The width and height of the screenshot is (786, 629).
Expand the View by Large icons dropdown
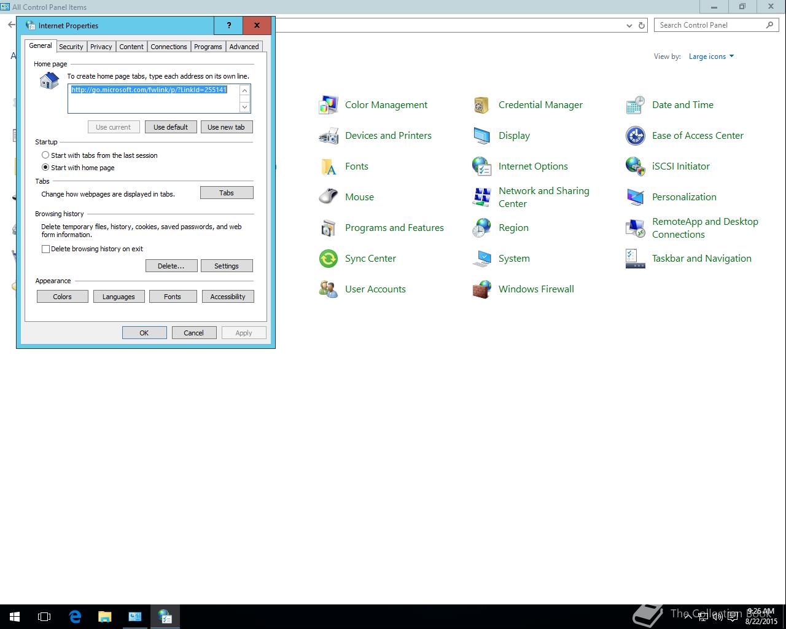711,57
